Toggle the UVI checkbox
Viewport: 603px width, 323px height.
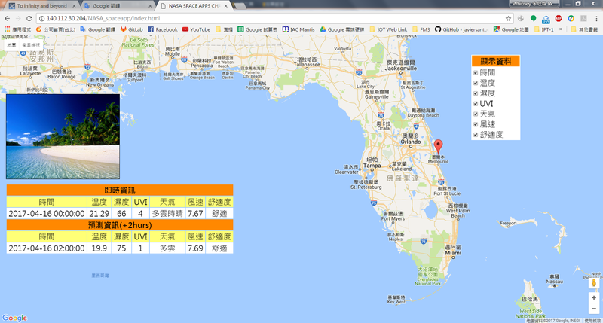pyautogui.click(x=476, y=104)
